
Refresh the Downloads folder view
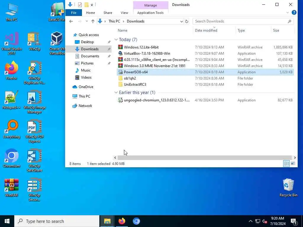[187, 21]
